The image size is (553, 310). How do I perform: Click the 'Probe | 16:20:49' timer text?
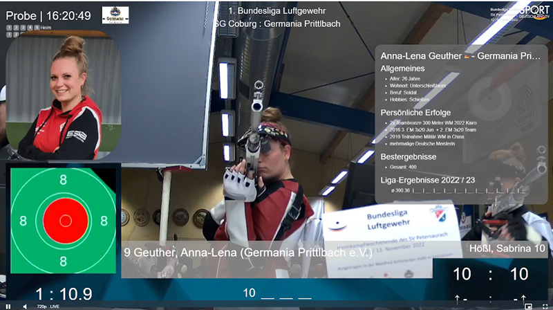click(x=48, y=16)
